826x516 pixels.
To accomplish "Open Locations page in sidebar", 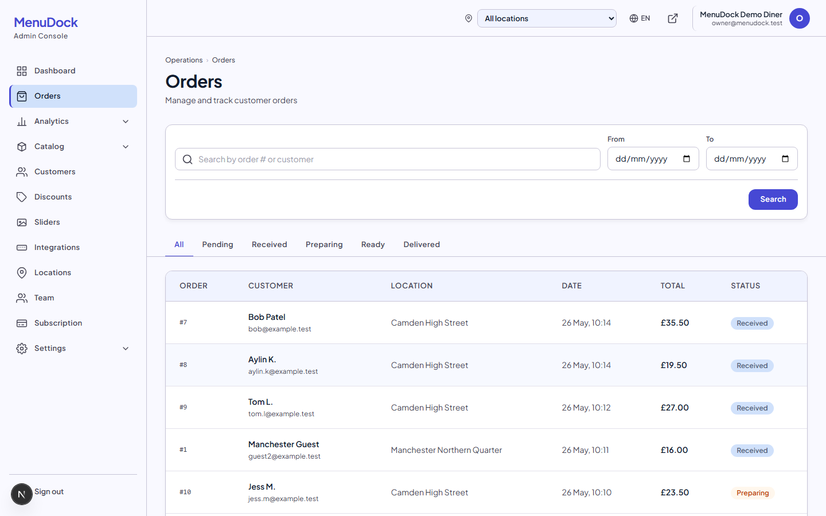I will click(x=73, y=273).
